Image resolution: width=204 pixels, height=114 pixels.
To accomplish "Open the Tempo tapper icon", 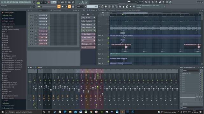I will [127, 6].
